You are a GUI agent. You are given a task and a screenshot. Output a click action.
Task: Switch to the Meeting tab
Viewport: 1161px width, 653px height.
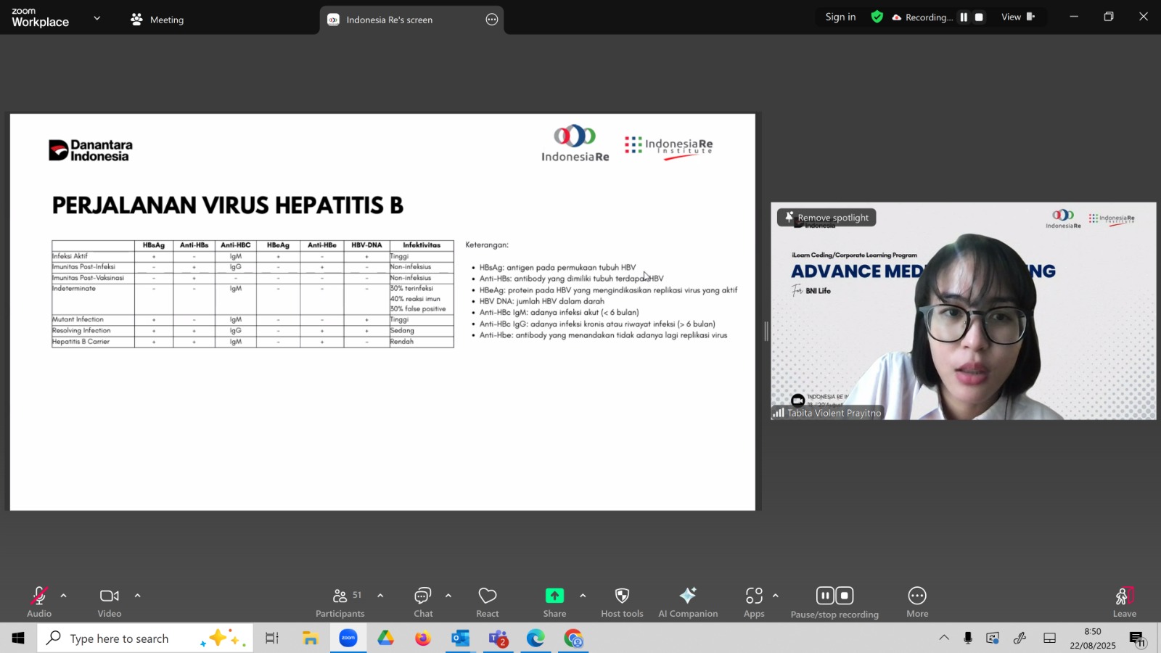157,20
